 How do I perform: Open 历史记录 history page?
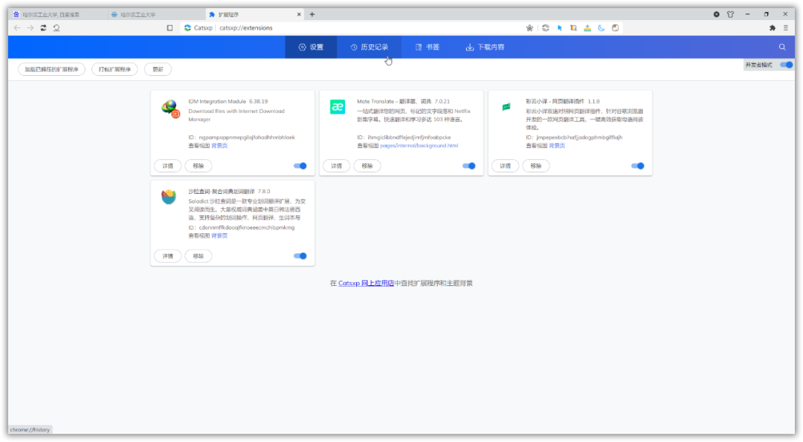point(370,47)
